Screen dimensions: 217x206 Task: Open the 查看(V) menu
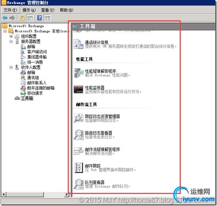tap(48, 10)
